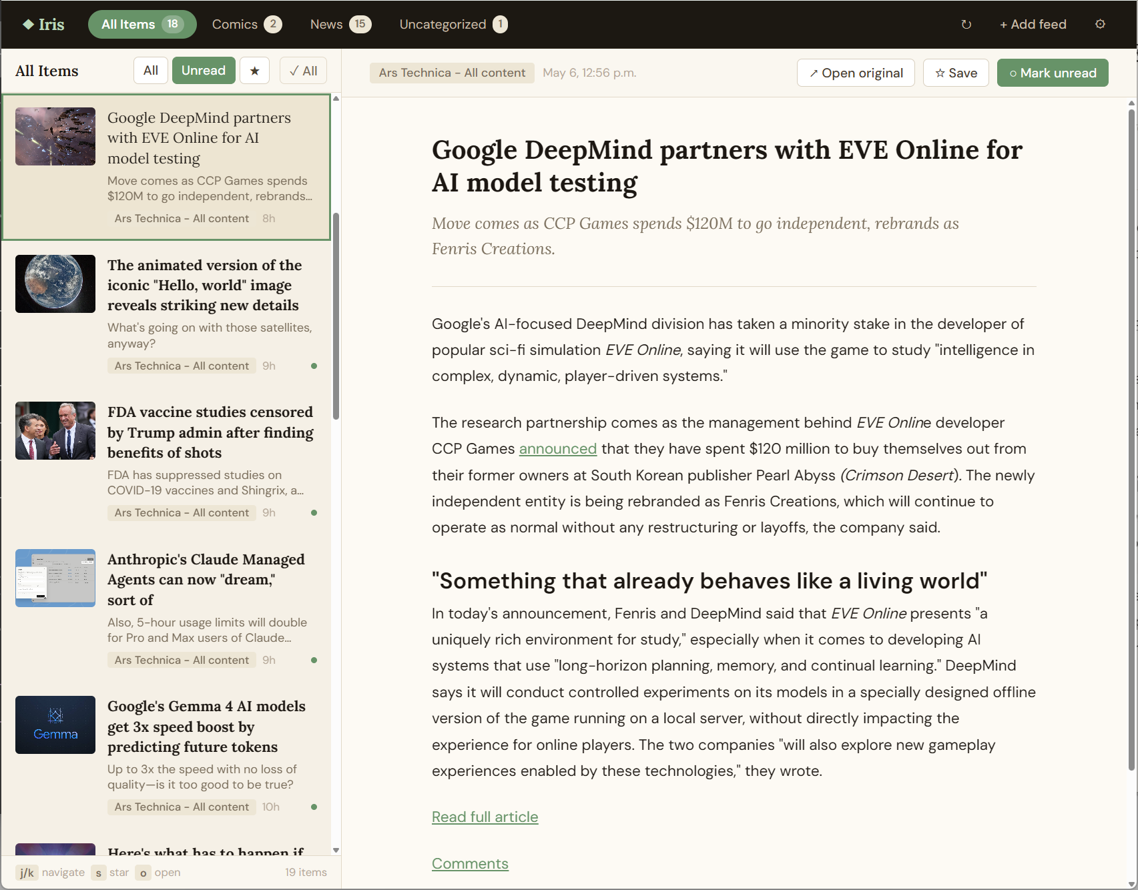Click Ars Technica tag in article header

(452, 73)
